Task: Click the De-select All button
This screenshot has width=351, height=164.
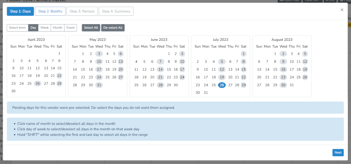Action: 113,28
